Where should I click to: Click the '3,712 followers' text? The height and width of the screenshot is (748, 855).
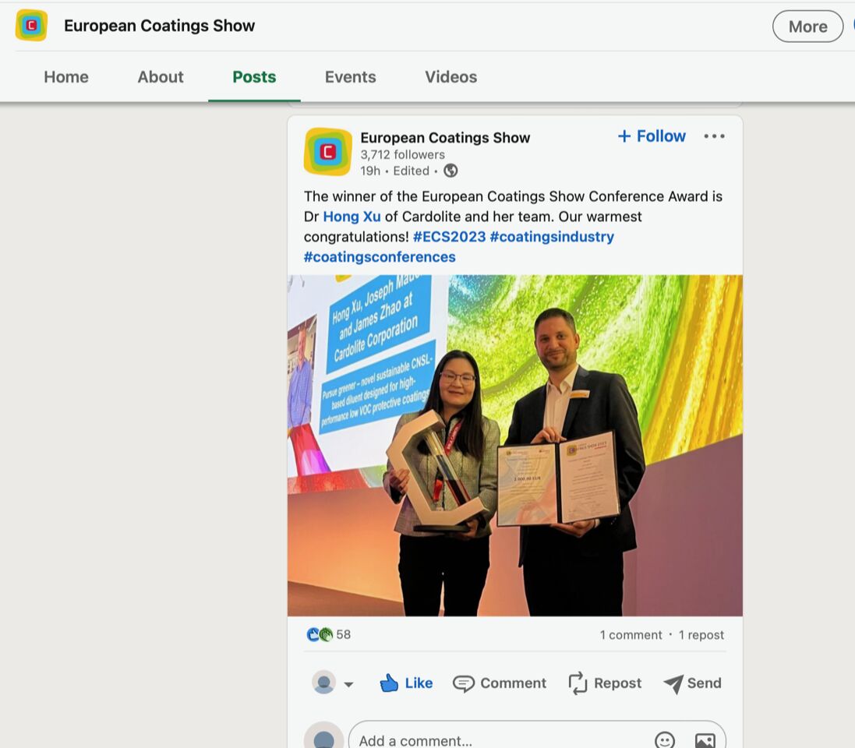pos(402,155)
